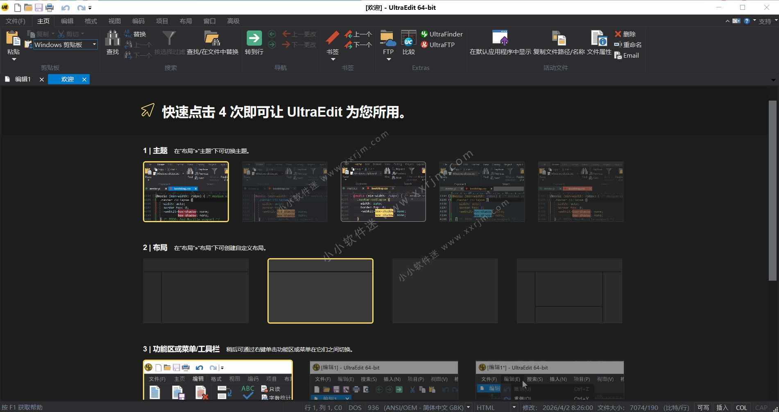
Task: Switch to the 编辑 Edit ribbon tab
Action: tap(67, 21)
